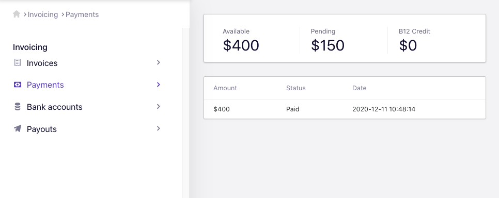The height and width of the screenshot is (198, 499).
Task: Click the Pending $150 balance
Action: (x=328, y=40)
